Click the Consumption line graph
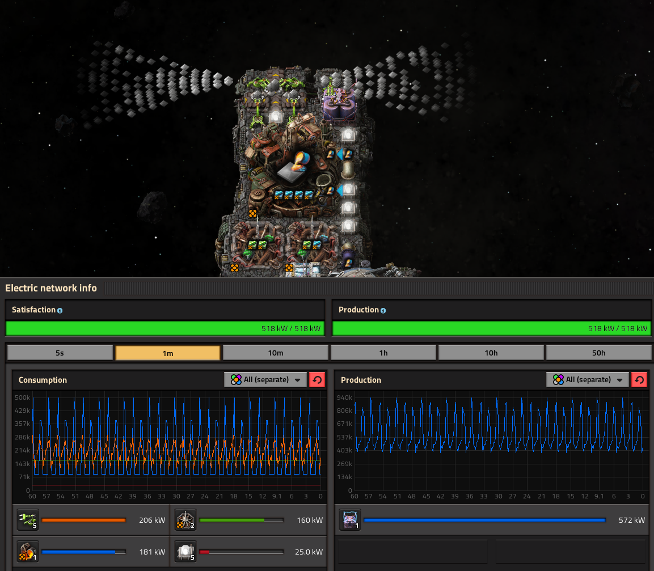Screen dimensions: 654x571 click(x=177, y=444)
